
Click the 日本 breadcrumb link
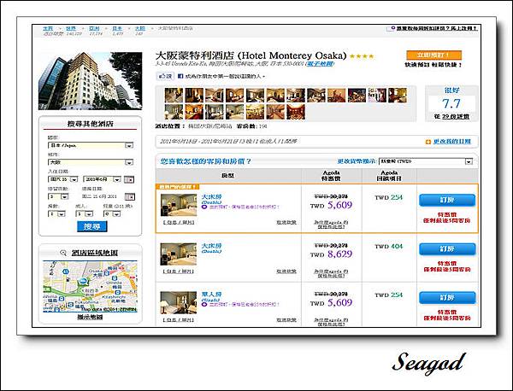tap(117, 28)
